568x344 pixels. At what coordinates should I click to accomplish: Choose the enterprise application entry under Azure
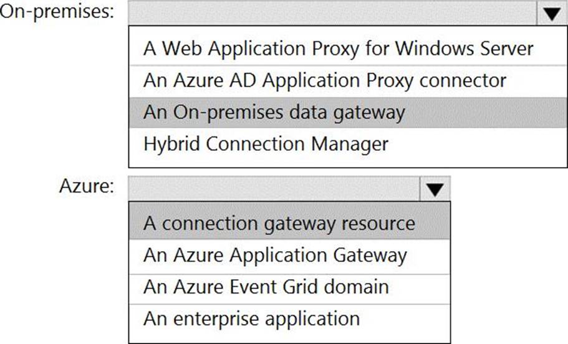[251, 318]
